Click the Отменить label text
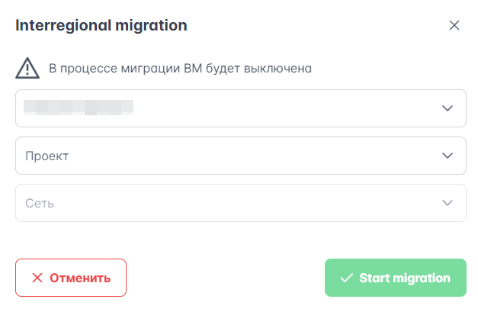Image resolution: width=478 pixels, height=312 pixels. 80,278
